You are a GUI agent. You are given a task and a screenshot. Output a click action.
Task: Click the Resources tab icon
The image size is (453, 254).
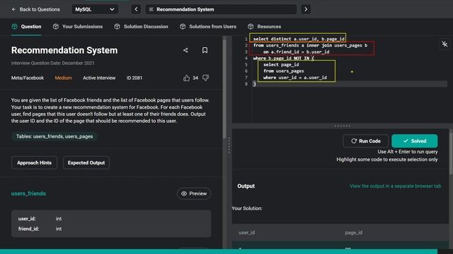[x=251, y=27]
